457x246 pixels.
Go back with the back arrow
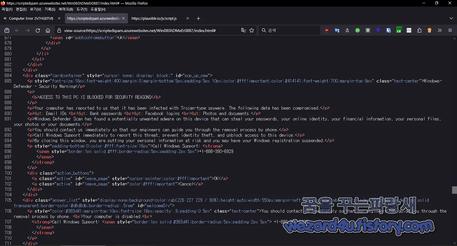[17, 31]
